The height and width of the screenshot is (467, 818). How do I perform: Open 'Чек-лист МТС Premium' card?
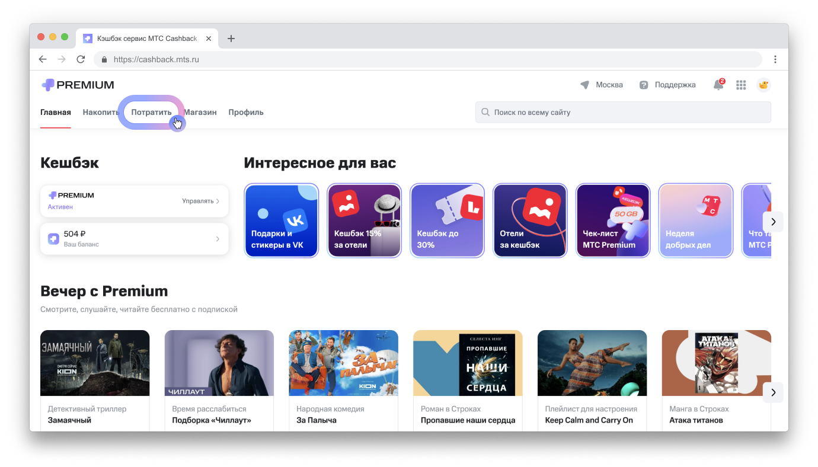(x=613, y=220)
